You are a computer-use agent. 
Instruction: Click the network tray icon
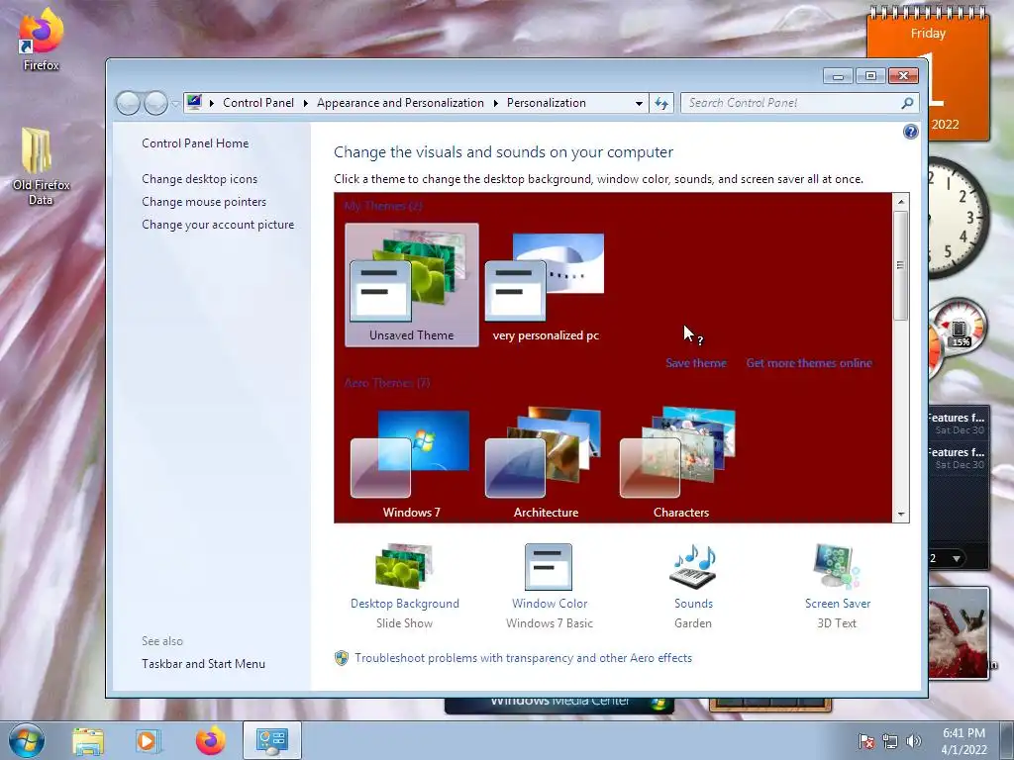coord(890,741)
